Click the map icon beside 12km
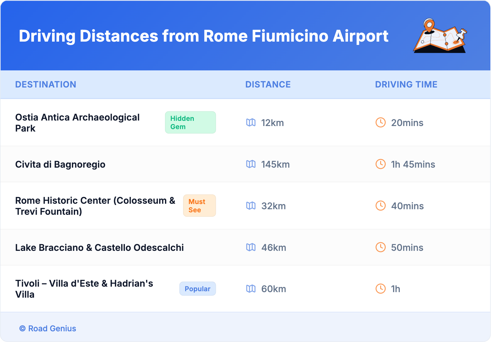 pos(251,123)
